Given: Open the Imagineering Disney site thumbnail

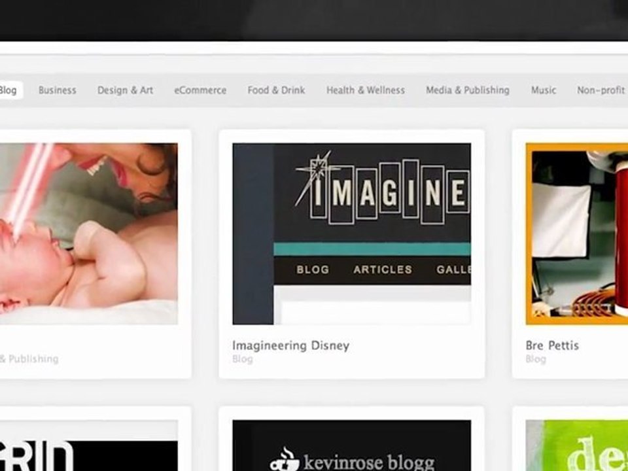Looking at the screenshot, I should pyautogui.click(x=352, y=234).
